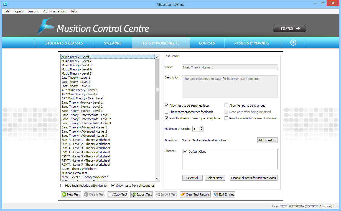341x211 pixels.
Task: Click the test list scrollbar thumb
Action: 157,89
